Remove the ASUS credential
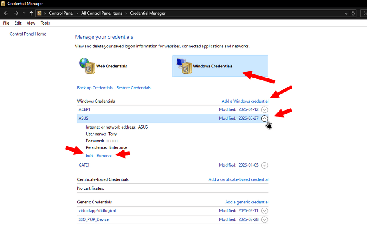This screenshot has width=367, height=248. (x=104, y=156)
